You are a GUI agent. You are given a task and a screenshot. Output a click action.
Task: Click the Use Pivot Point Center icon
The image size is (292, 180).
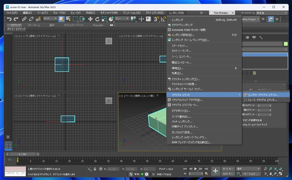[133, 19]
